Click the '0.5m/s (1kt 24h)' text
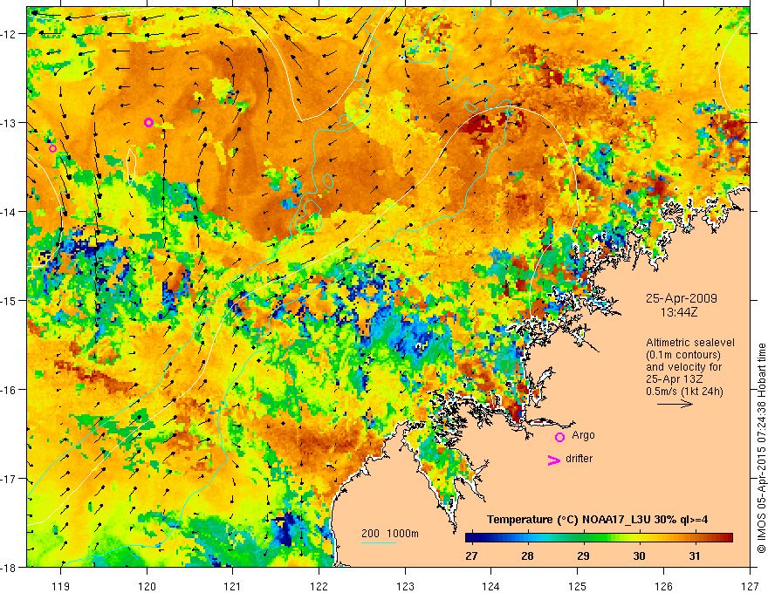Screen dimensions: 768x593 coord(685,391)
